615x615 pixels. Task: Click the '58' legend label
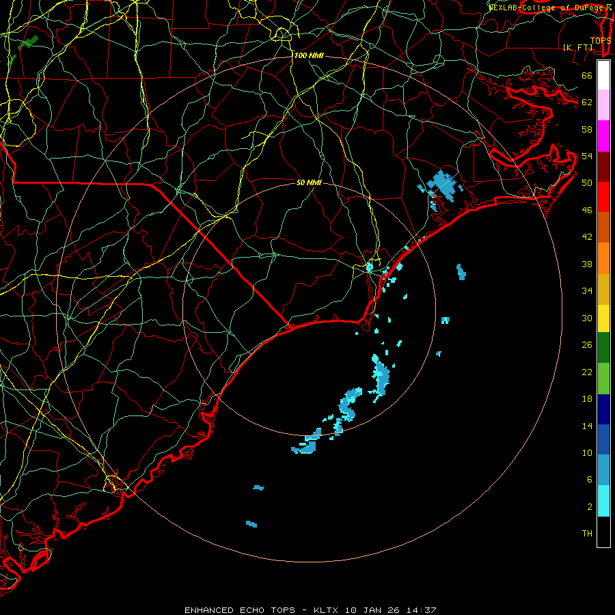[x=587, y=129]
